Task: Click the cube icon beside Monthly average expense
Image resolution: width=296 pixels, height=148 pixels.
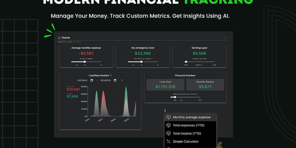Action: 169,117
